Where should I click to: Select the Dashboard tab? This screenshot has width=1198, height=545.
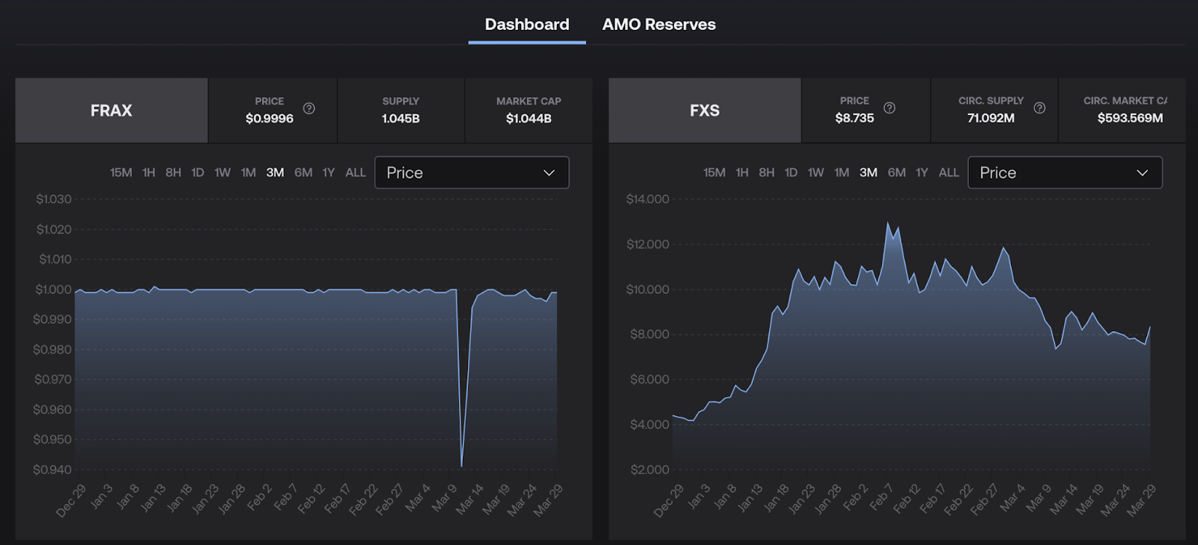[527, 25]
